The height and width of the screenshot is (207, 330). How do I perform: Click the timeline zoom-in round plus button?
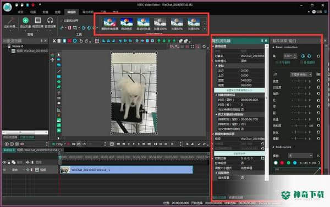click(x=7, y=144)
